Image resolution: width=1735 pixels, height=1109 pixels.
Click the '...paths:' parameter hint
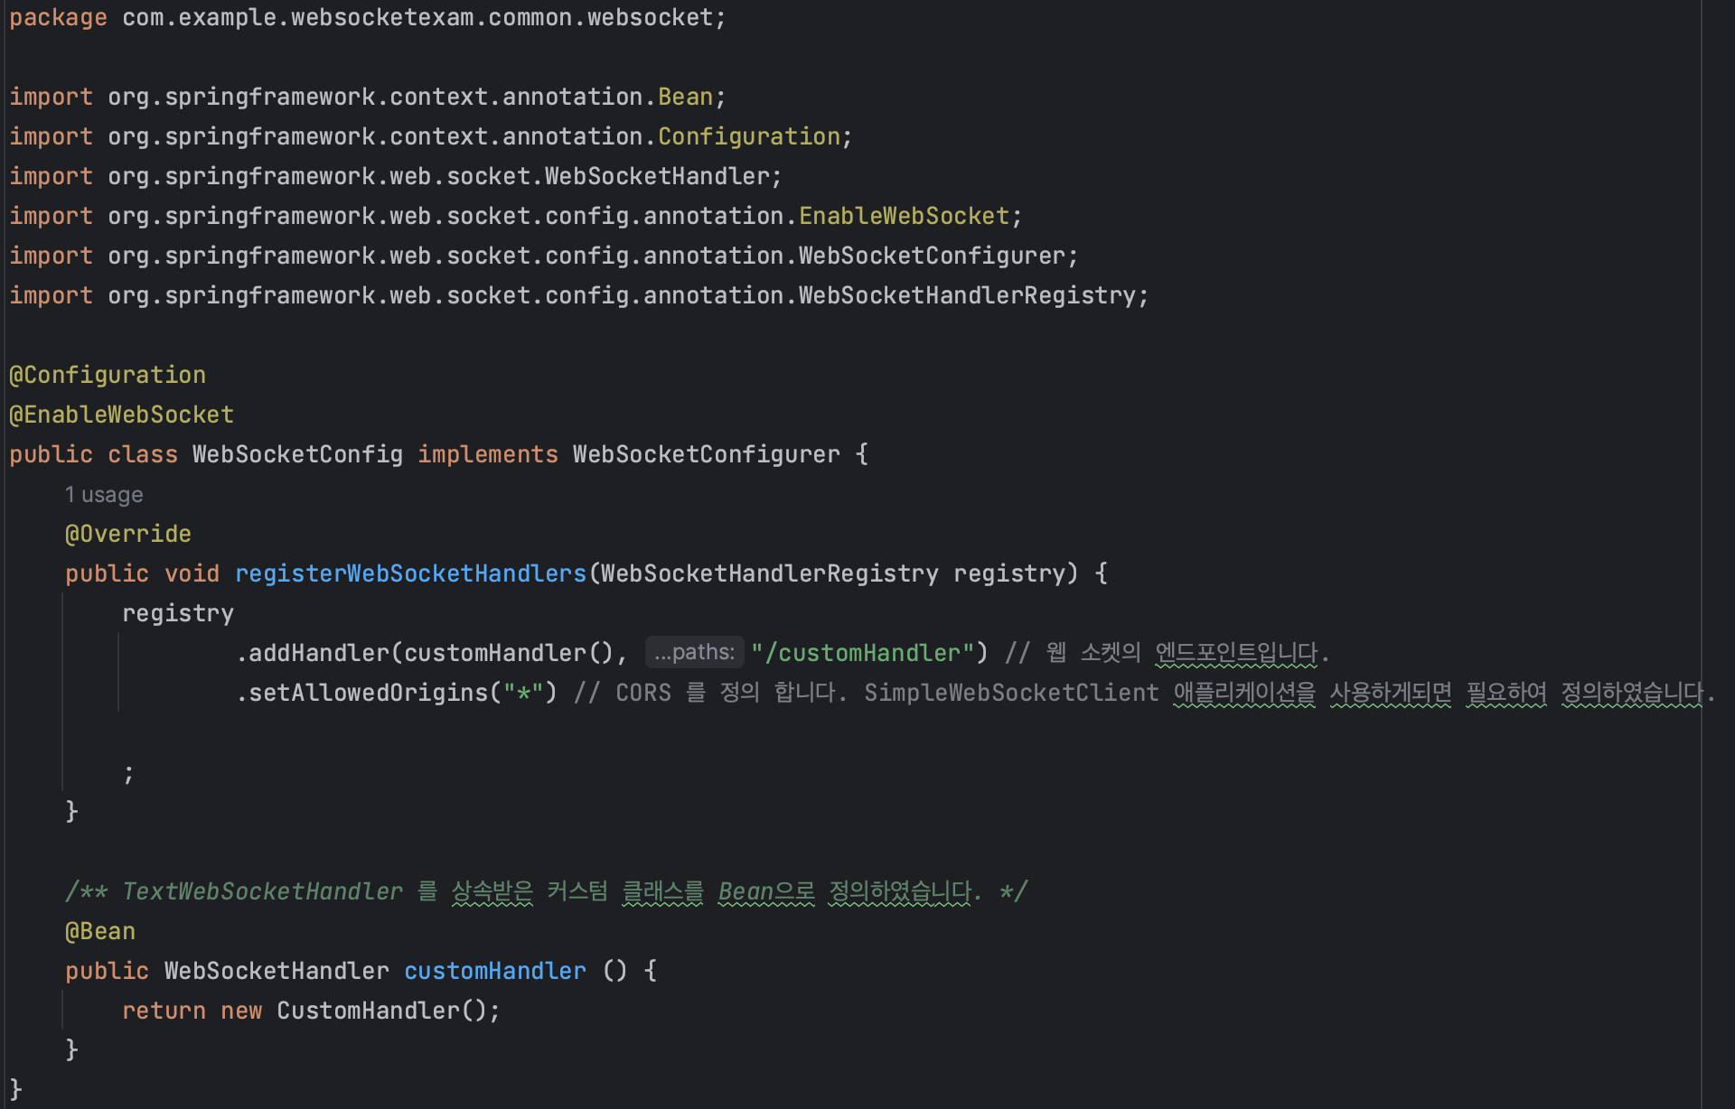(x=694, y=652)
